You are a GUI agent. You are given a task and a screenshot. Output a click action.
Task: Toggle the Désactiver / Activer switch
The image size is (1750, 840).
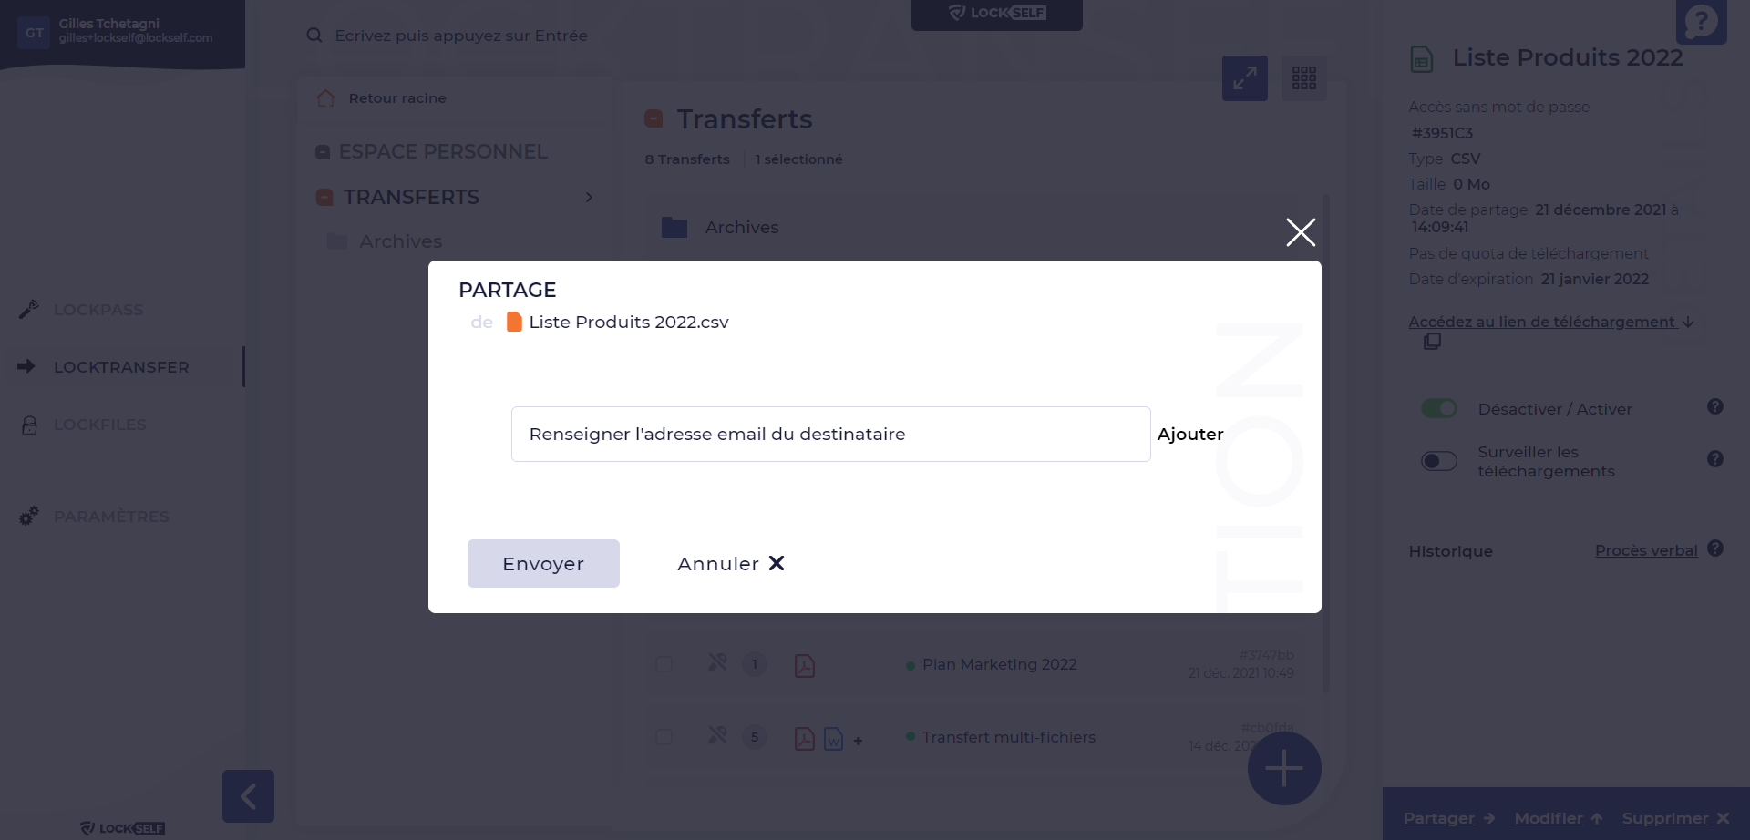[x=1439, y=409]
